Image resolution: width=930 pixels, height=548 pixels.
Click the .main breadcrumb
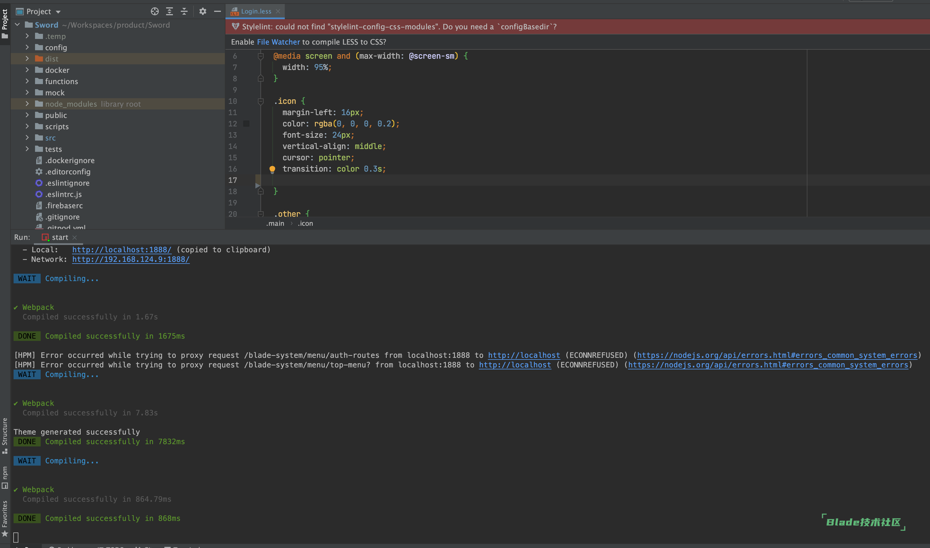tap(275, 223)
